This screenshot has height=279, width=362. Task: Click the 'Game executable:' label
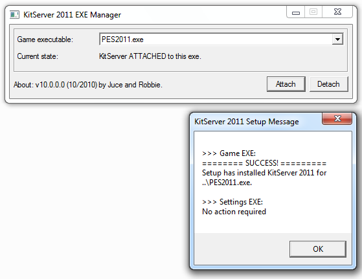coord(45,39)
